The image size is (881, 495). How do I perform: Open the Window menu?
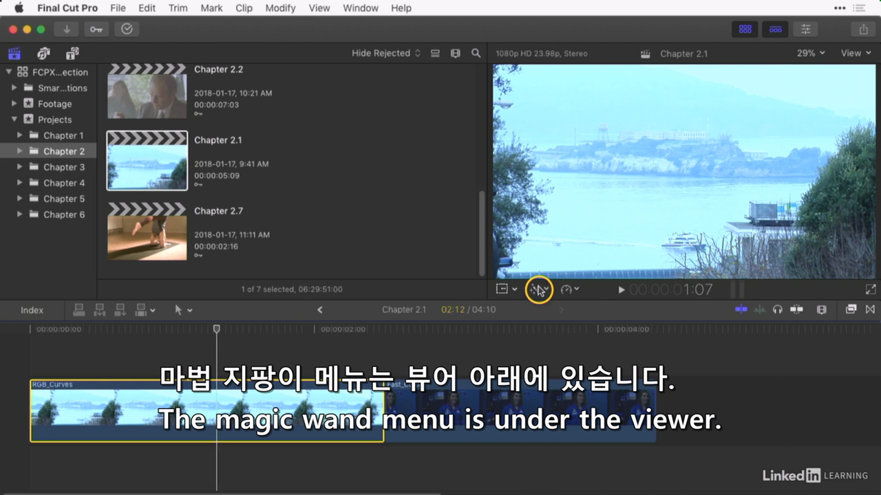(361, 8)
